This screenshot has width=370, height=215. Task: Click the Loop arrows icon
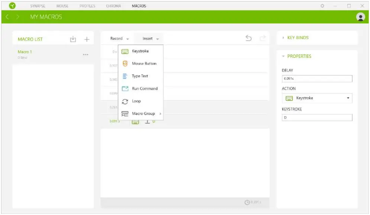[x=125, y=101]
